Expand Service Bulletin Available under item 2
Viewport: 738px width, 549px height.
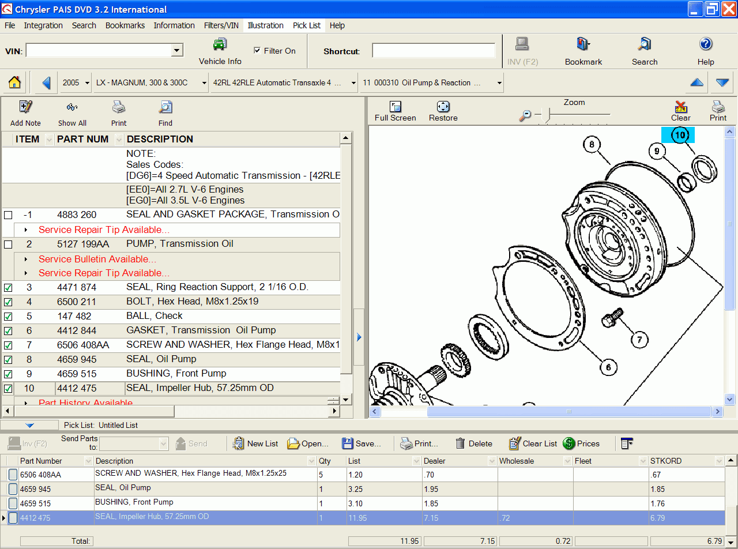(26, 260)
